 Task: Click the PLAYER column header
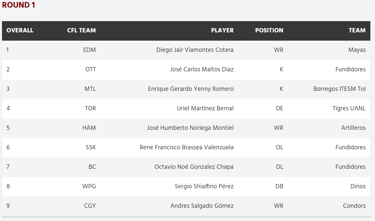pyautogui.click(x=222, y=30)
